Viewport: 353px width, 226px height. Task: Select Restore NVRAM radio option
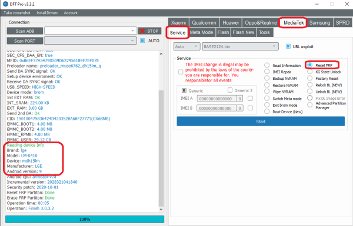pyautogui.click(x=267, y=85)
